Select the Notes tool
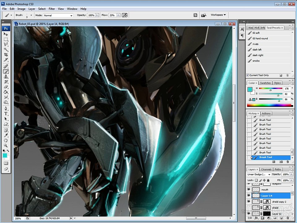This screenshot has width=297, height=223. pyautogui.click(x=6, y=130)
